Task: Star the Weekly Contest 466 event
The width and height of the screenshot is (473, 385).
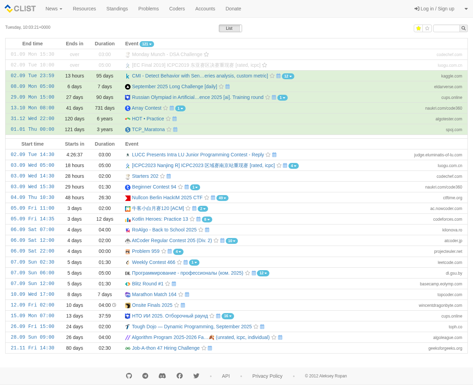Action: click(179, 263)
